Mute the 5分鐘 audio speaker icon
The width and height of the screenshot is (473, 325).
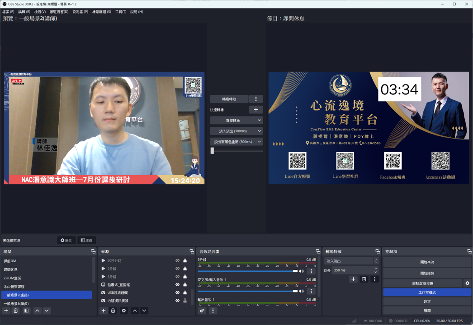pos(302,271)
